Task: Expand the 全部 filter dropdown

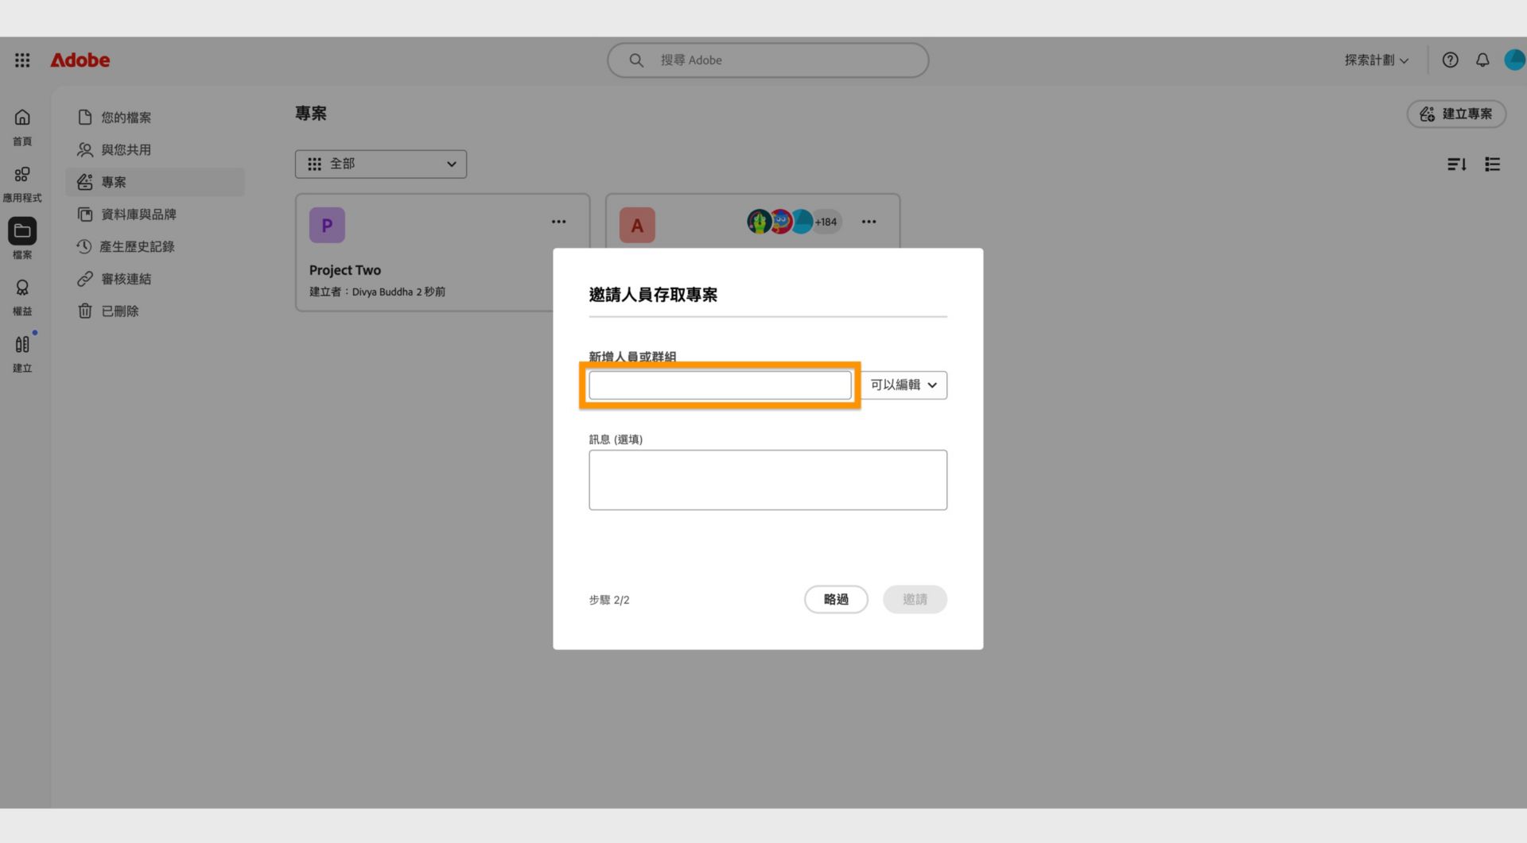Action: coord(381,164)
